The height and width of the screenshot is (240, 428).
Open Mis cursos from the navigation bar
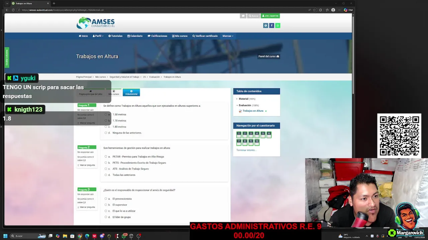[180, 36]
